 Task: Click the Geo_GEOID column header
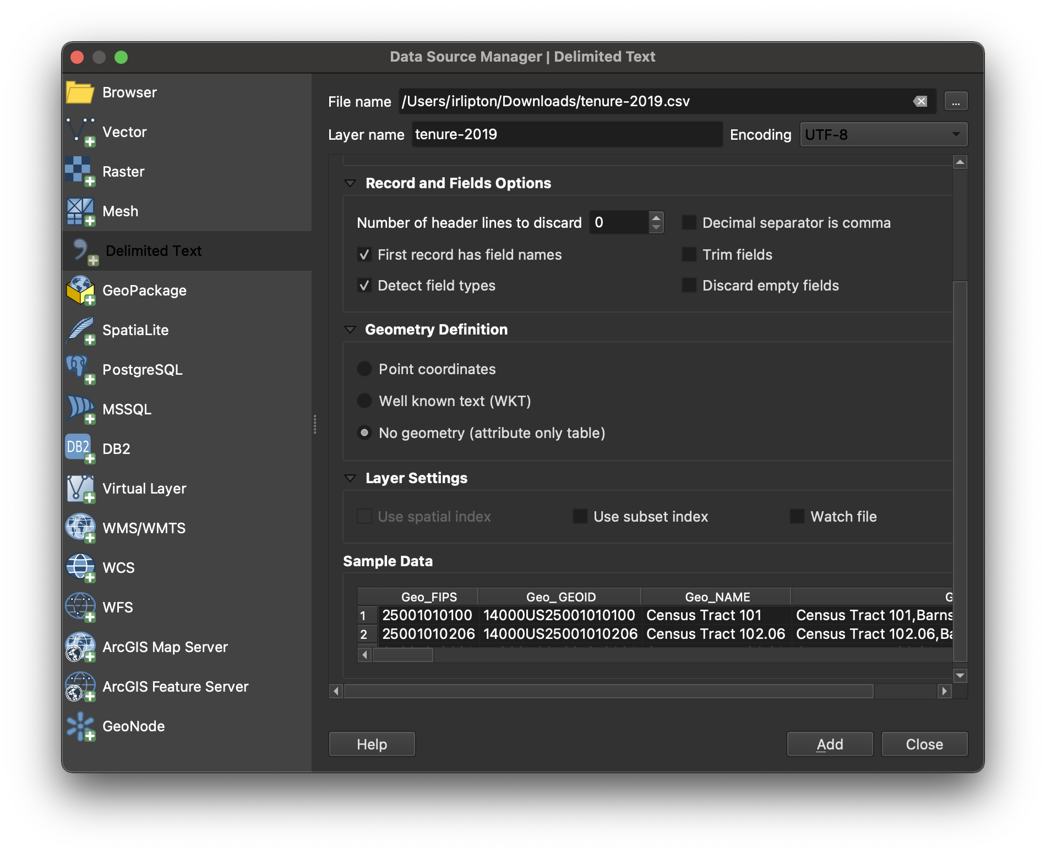560,597
